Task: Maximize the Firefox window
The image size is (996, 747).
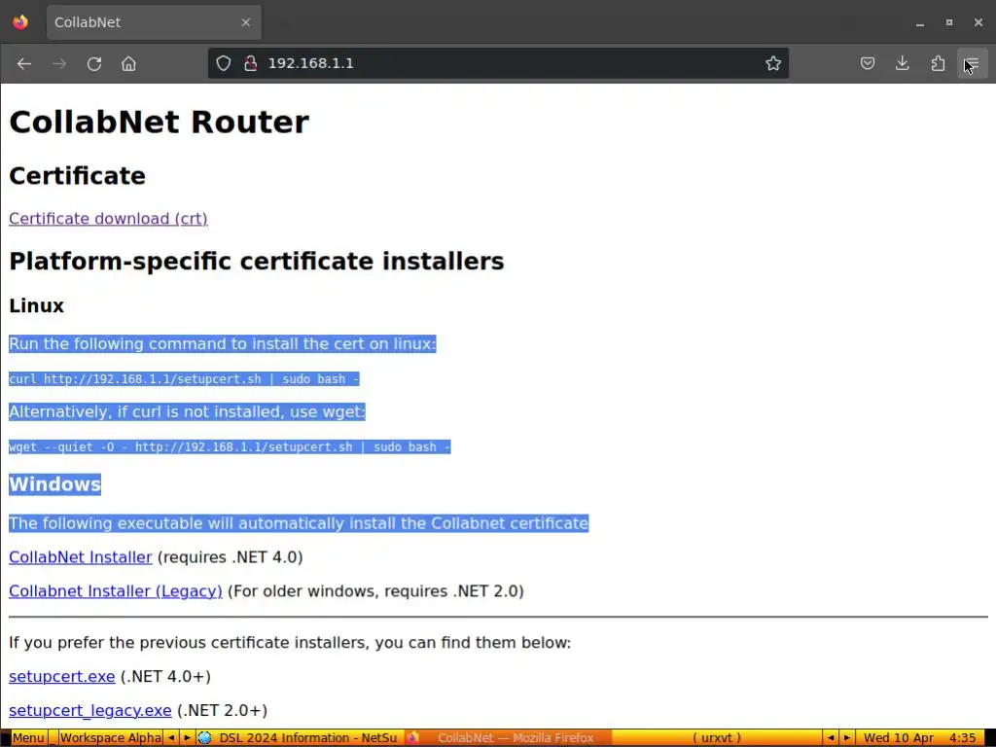Action: tap(949, 23)
